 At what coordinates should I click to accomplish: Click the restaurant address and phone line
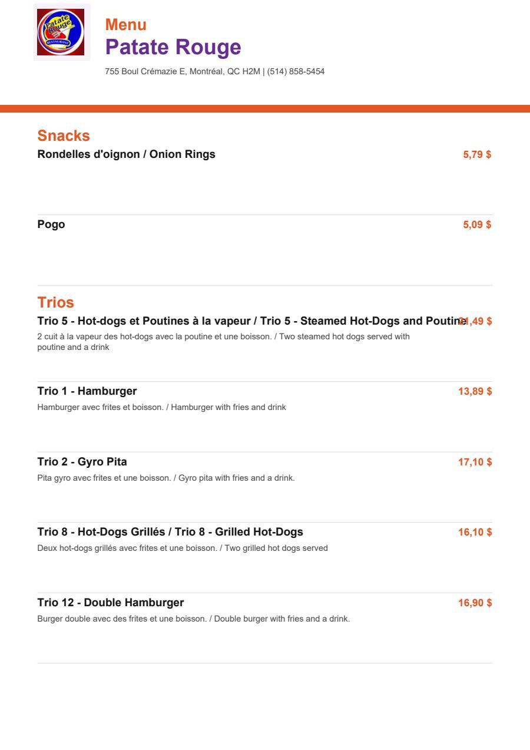tap(215, 71)
